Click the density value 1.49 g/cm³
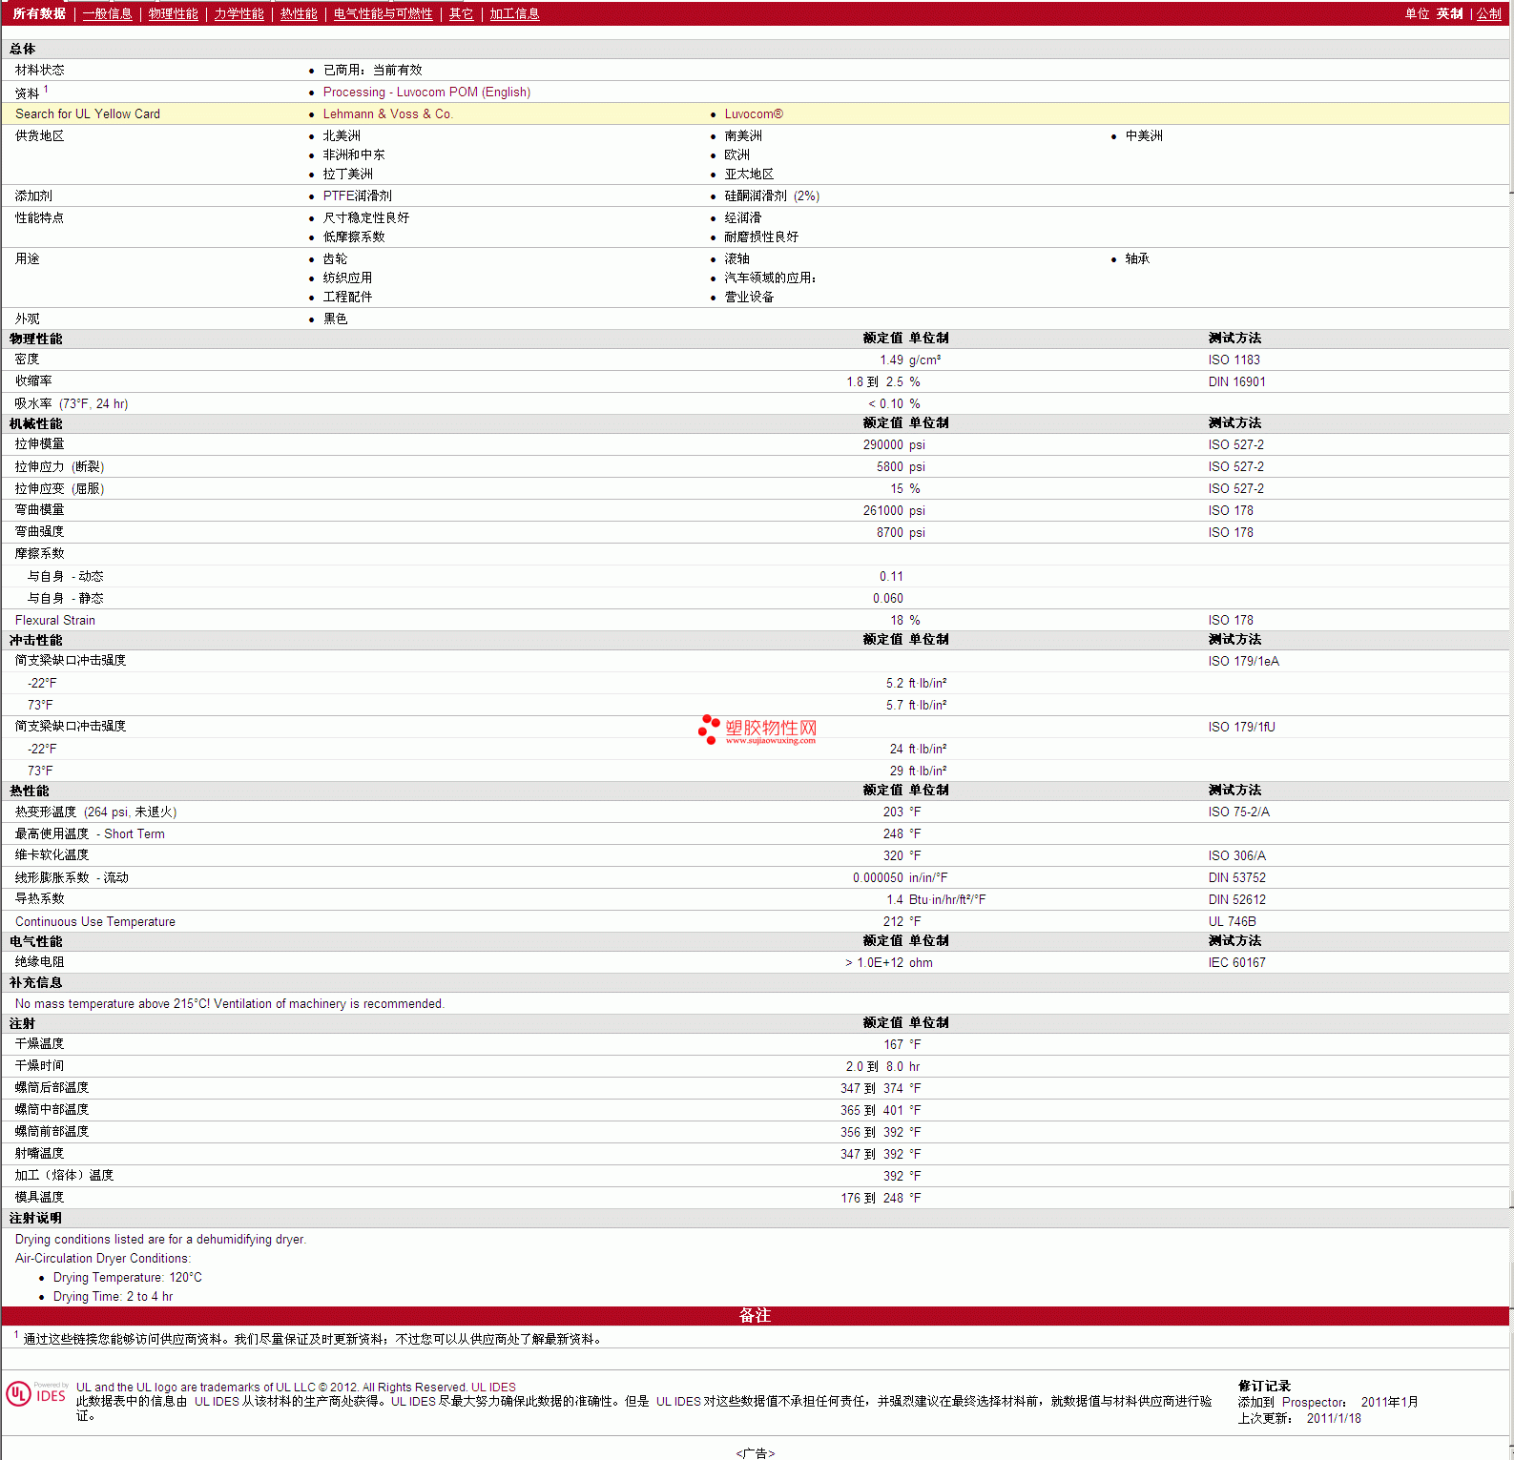 click(x=910, y=360)
